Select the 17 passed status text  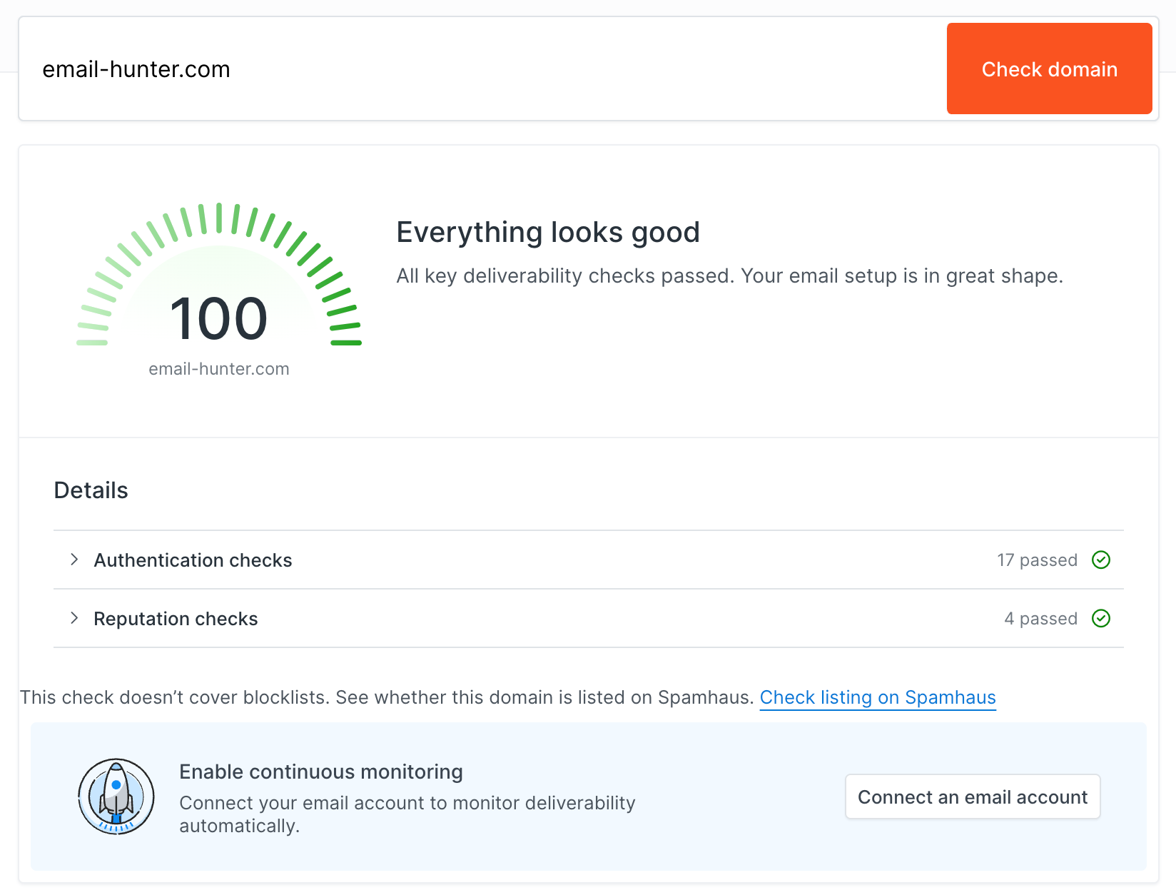tap(1037, 560)
